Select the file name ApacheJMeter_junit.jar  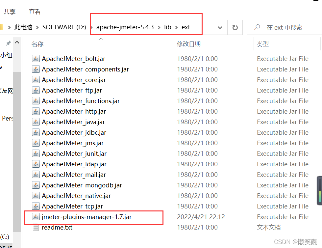pyautogui.click(x=74, y=153)
